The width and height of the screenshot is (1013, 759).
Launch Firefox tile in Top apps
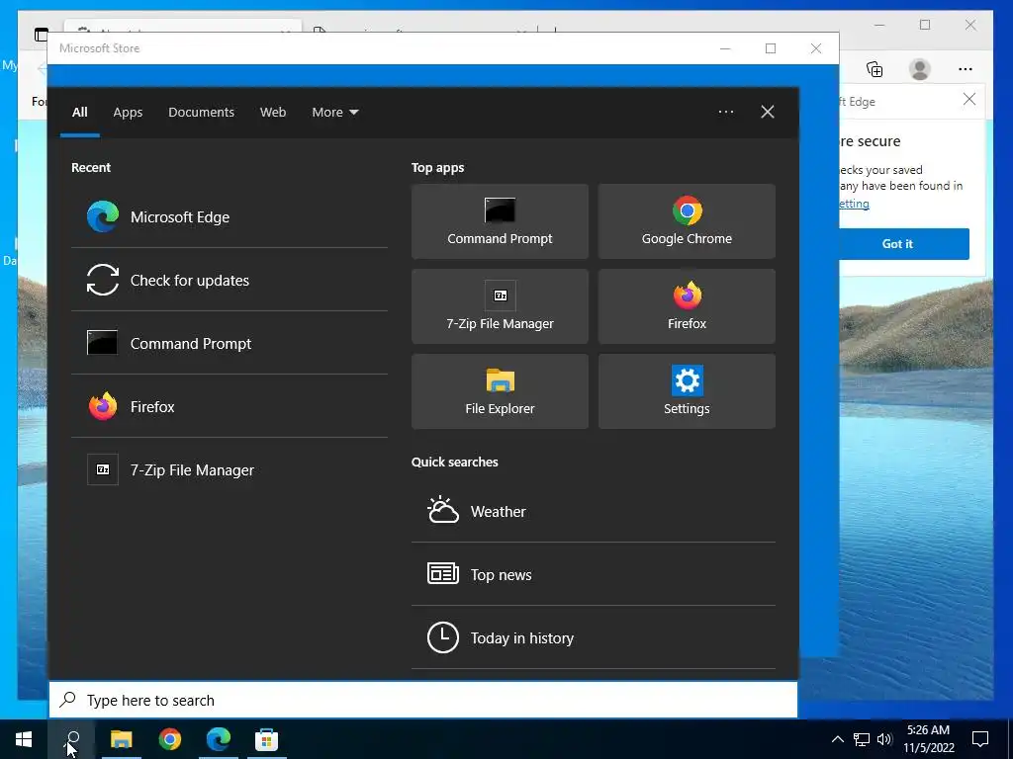(x=687, y=306)
